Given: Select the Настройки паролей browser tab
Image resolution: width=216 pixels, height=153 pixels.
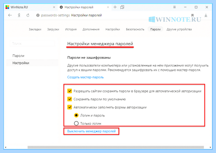Looking at the screenshot, I should click(84, 7).
